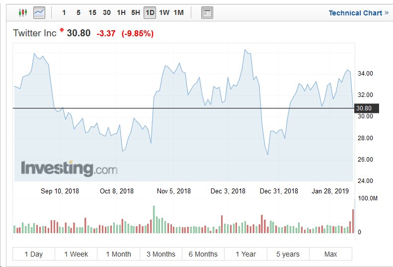Set interval to 30 minutes
This screenshot has width=393, height=267.
(107, 12)
